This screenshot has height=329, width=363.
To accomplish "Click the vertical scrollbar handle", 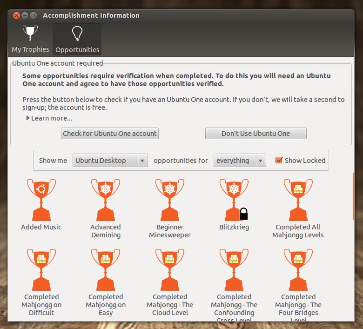I will pos(353,196).
